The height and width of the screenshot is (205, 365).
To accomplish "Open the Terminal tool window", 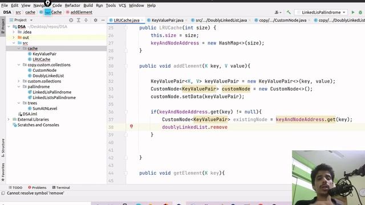I will click(x=61, y=187).
